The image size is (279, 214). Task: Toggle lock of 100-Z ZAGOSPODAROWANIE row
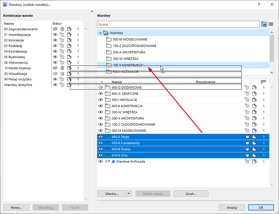point(247,124)
